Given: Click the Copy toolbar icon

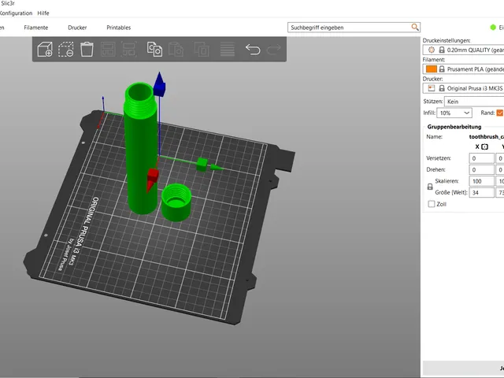Looking at the screenshot, I should (x=154, y=50).
